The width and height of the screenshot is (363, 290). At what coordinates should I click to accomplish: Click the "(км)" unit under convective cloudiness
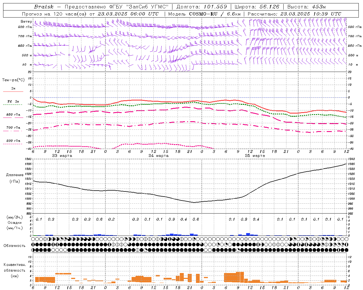point(15,276)
